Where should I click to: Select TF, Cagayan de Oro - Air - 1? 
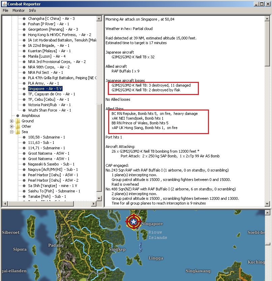click(x=52, y=94)
